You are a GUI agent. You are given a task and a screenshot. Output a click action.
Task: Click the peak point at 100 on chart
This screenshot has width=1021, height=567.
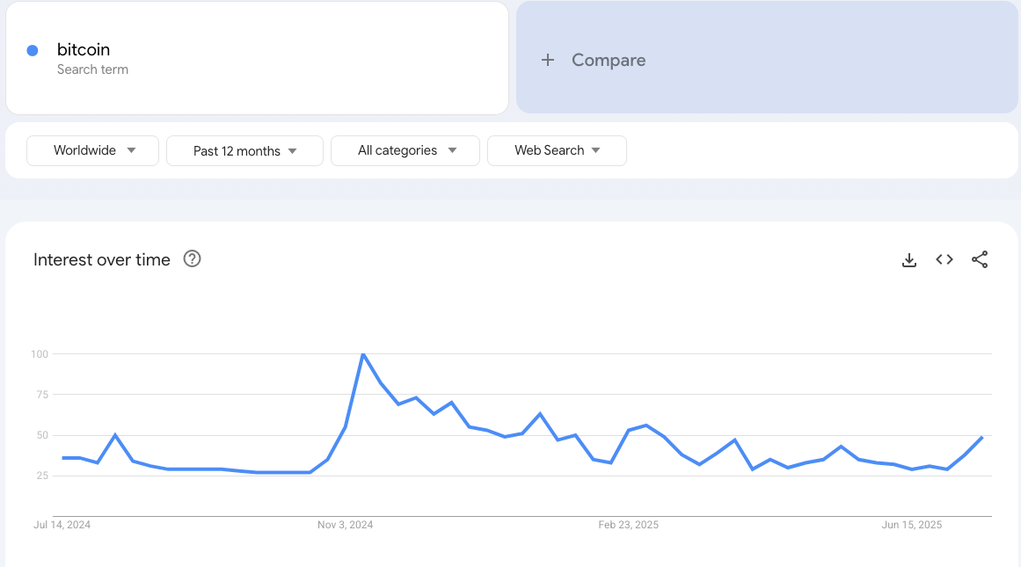362,354
